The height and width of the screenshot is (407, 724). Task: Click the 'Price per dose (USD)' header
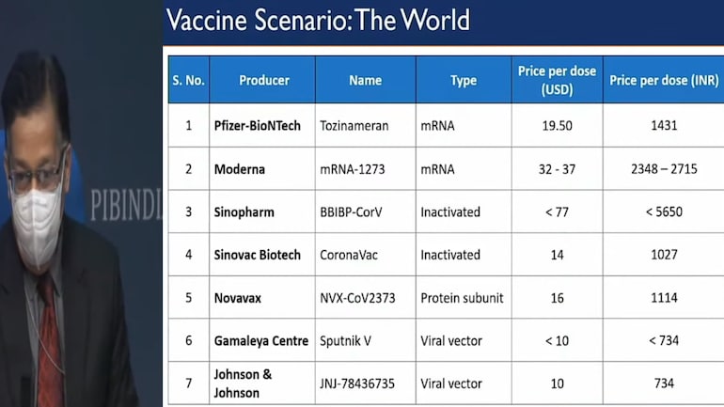(558, 81)
